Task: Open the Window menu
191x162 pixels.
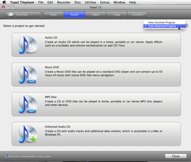Action: [x=119, y=2]
